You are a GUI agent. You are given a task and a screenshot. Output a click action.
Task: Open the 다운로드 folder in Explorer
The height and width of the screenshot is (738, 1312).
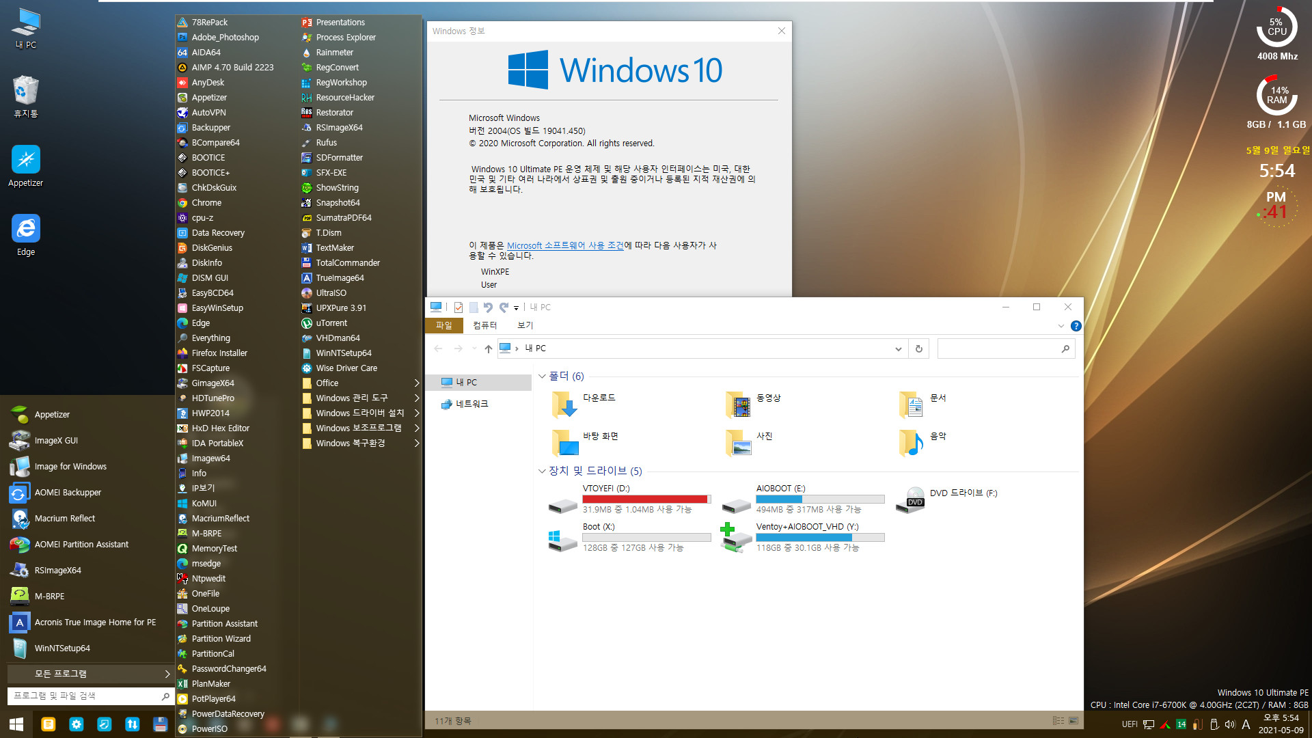coord(584,405)
